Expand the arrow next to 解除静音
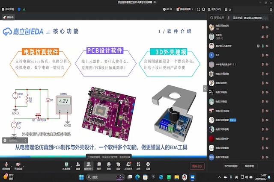This screenshot has width=274, height=182. [x=12, y=164]
